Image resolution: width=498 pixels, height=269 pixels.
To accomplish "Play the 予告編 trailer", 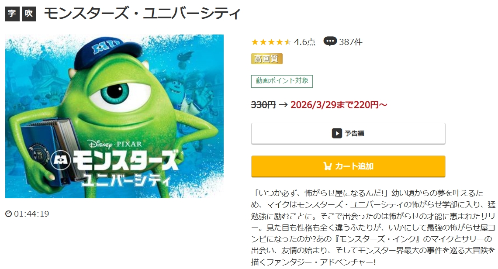I will pyautogui.click(x=348, y=134).
